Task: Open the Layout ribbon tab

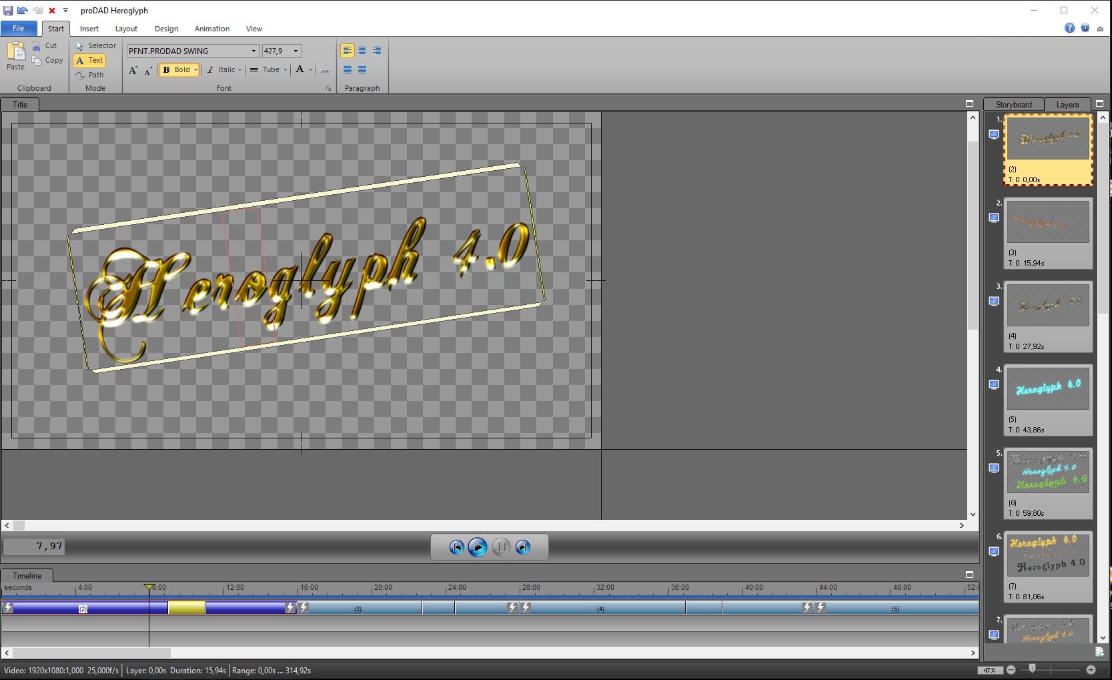Action: pyautogui.click(x=126, y=29)
